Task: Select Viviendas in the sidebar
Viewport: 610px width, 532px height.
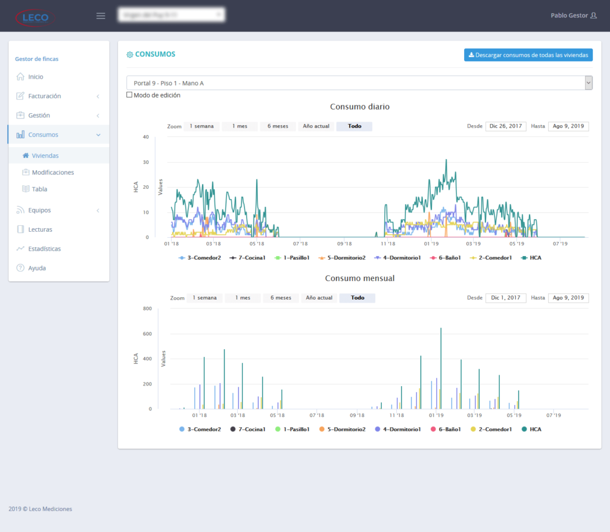Action: coord(45,155)
